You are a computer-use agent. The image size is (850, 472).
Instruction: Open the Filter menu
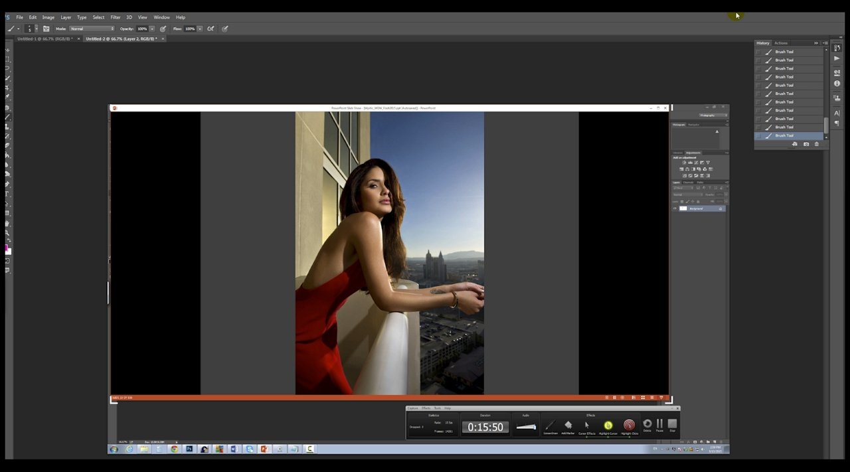point(116,17)
